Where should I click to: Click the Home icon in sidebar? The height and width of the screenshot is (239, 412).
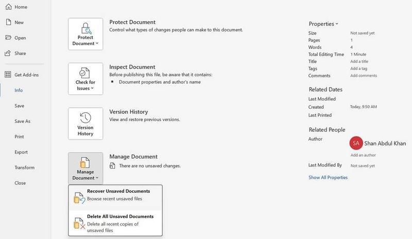8,7
